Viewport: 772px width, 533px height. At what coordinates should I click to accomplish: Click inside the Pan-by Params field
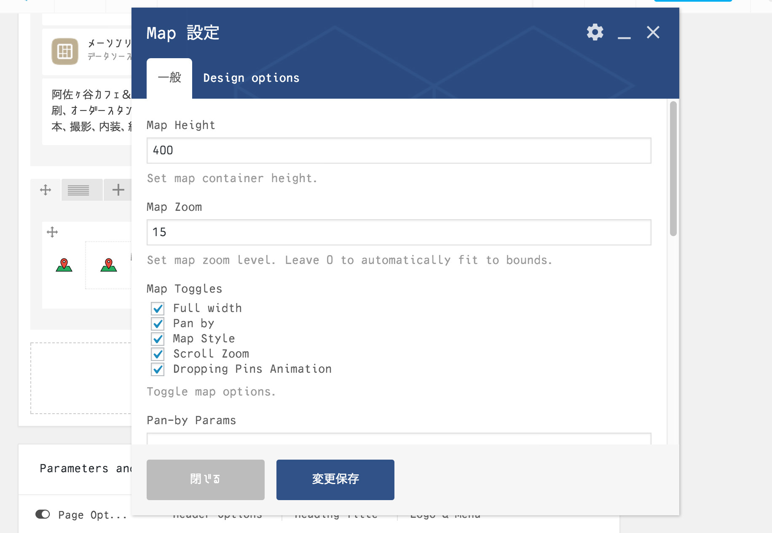click(x=399, y=439)
